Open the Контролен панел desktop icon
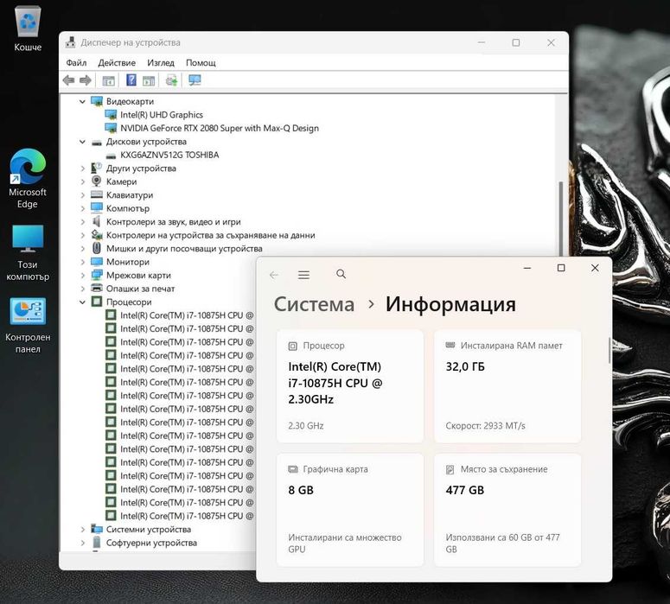670x604 pixels. (x=28, y=326)
